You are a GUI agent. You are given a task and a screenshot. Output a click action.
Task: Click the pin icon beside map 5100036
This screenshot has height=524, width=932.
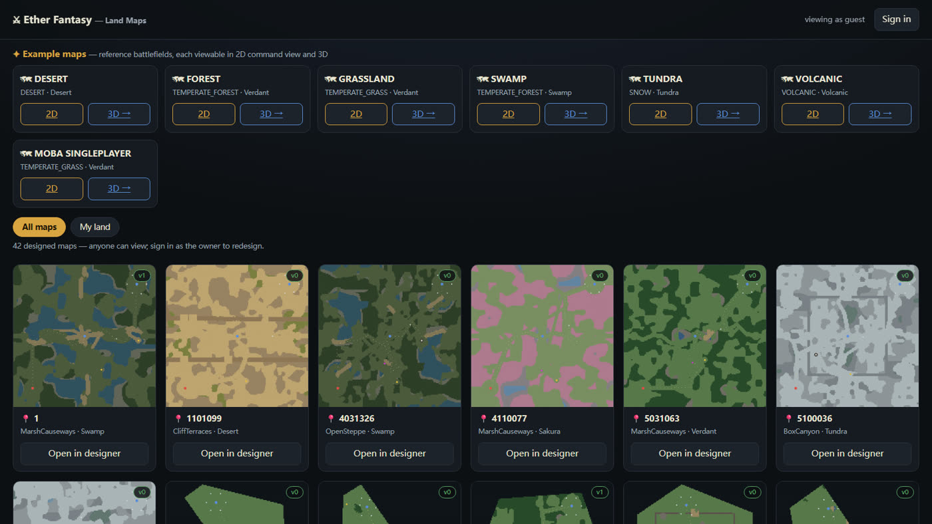coord(788,419)
